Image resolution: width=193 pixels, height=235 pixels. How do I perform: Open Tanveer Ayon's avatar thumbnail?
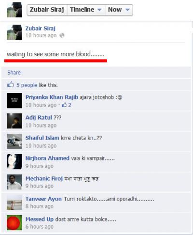[x=14, y=202]
